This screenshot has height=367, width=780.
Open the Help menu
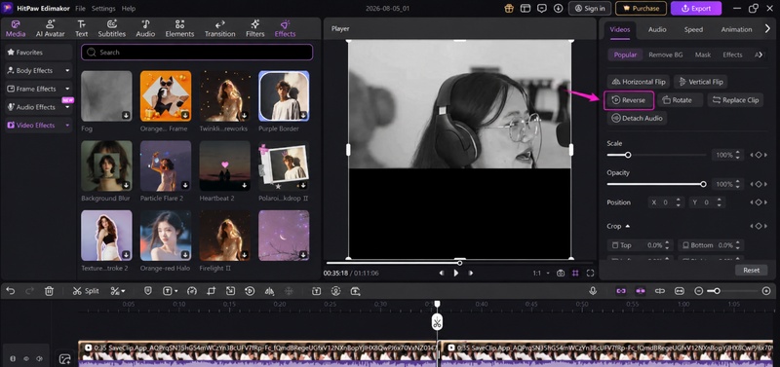(129, 9)
